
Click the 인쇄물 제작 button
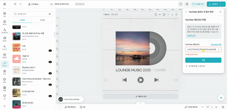pos(198,4)
